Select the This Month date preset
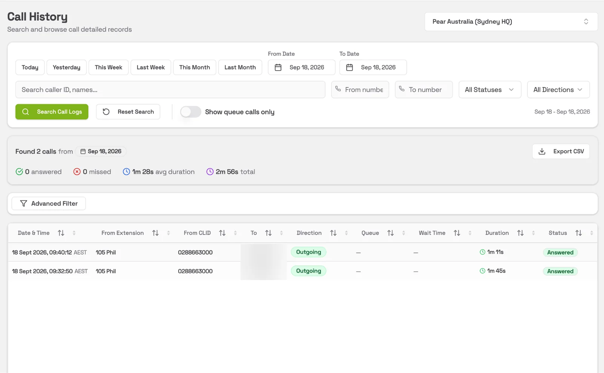 click(194, 67)
